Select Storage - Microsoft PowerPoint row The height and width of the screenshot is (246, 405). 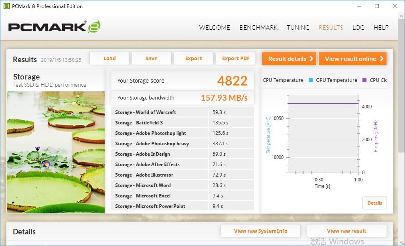tap(182, 206)
